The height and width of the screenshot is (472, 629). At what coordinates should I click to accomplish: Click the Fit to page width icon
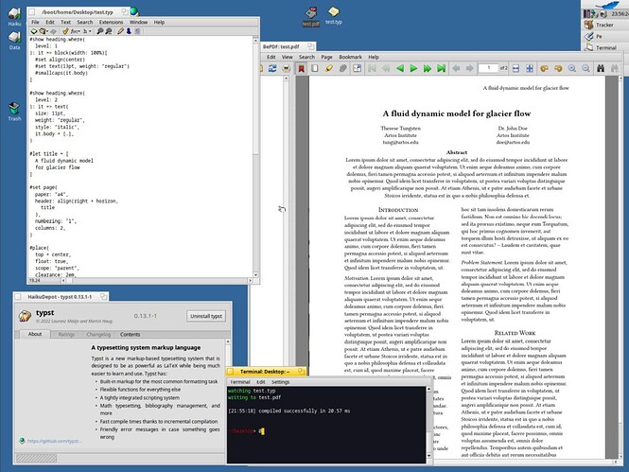click(x=515, y=68)
